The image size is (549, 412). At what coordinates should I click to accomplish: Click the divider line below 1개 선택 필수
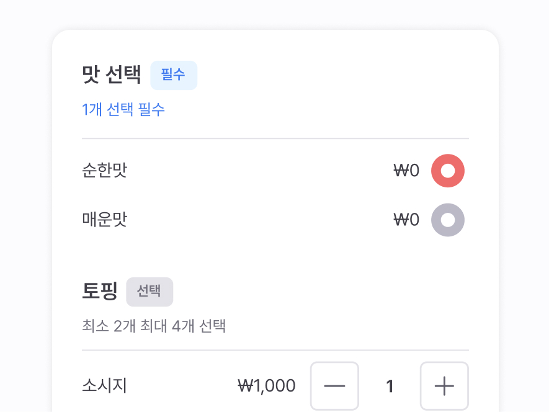[x=275, y=138]
